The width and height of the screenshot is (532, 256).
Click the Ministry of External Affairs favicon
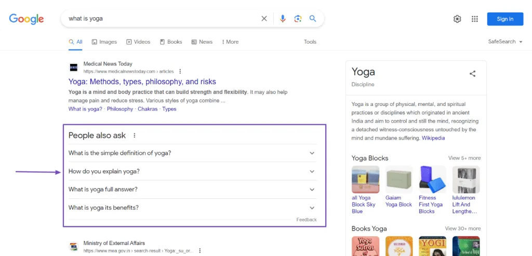click(x=74, y=247)
